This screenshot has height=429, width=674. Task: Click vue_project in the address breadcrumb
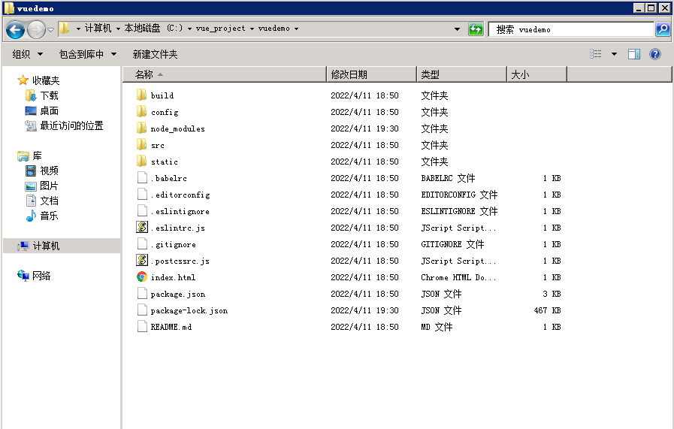220,29
